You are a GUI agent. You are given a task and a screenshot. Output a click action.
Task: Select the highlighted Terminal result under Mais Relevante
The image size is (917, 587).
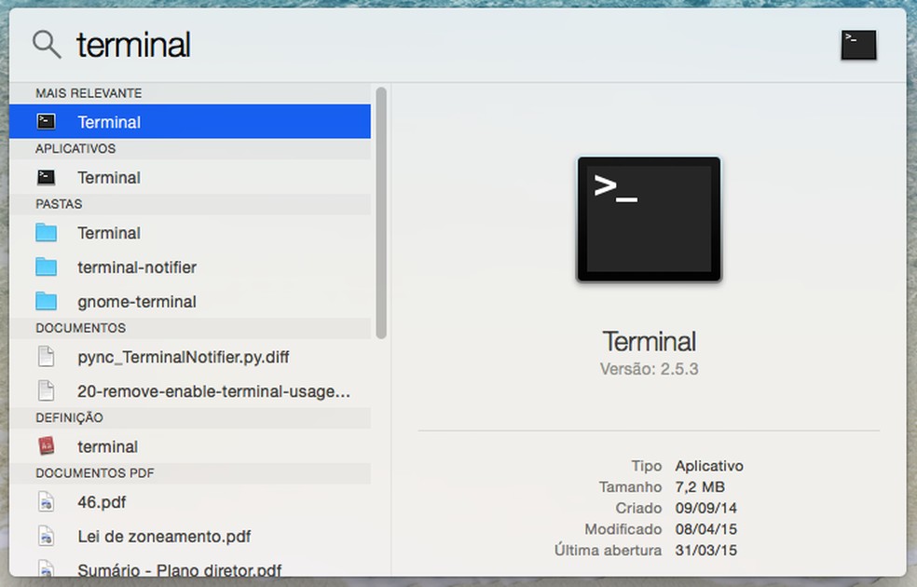pos(109,121)
